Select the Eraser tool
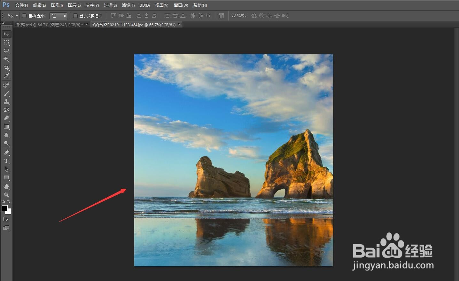Image resolution: width=459 pixels, height=281 pixels. point(6,118)
